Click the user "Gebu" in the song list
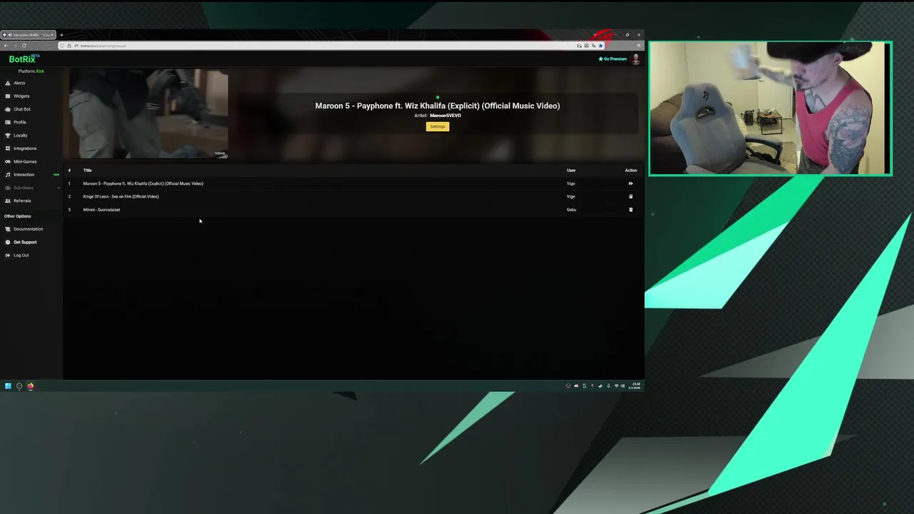The height and width of the screenshot is (514, 914). 571,210
